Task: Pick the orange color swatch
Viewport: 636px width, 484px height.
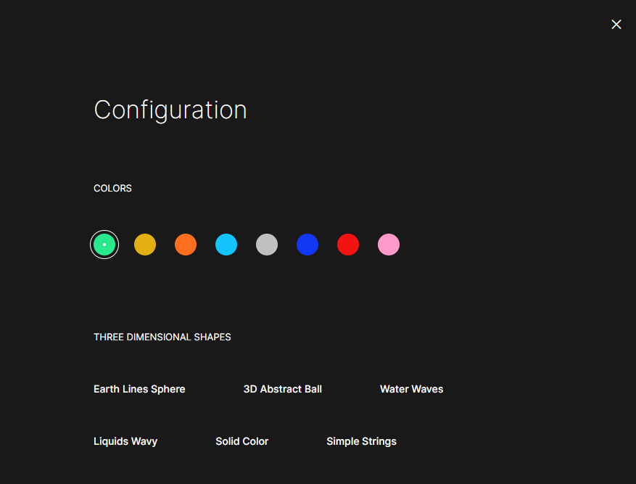Action: pos(186,245)
